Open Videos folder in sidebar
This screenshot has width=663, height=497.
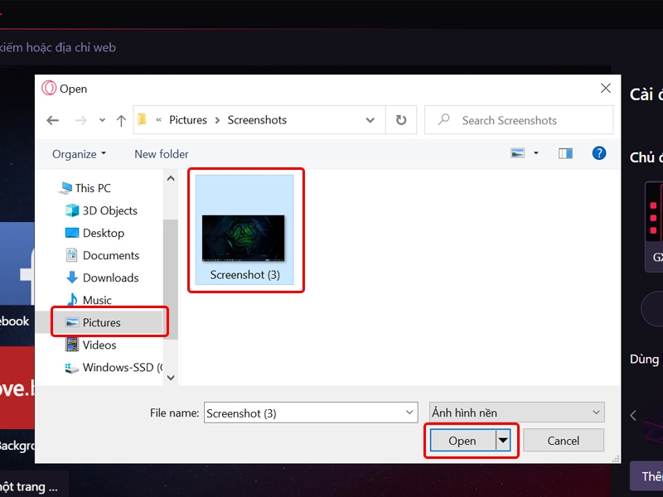pos(91,345)
